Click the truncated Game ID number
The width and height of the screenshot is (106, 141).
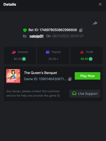pyautogui.click(x=52, y=79)
